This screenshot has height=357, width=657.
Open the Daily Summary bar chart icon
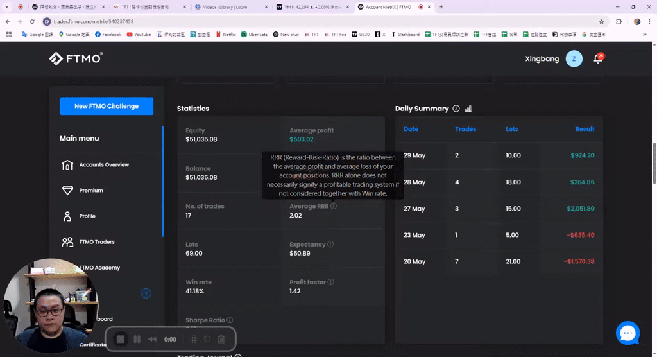click(x=468, y=109)
